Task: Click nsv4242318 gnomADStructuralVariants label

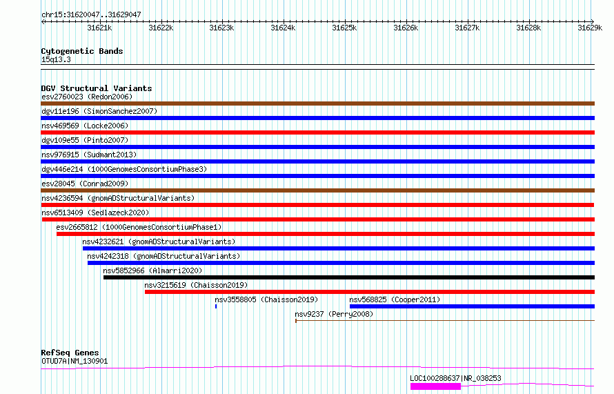Action: (164, 256)
